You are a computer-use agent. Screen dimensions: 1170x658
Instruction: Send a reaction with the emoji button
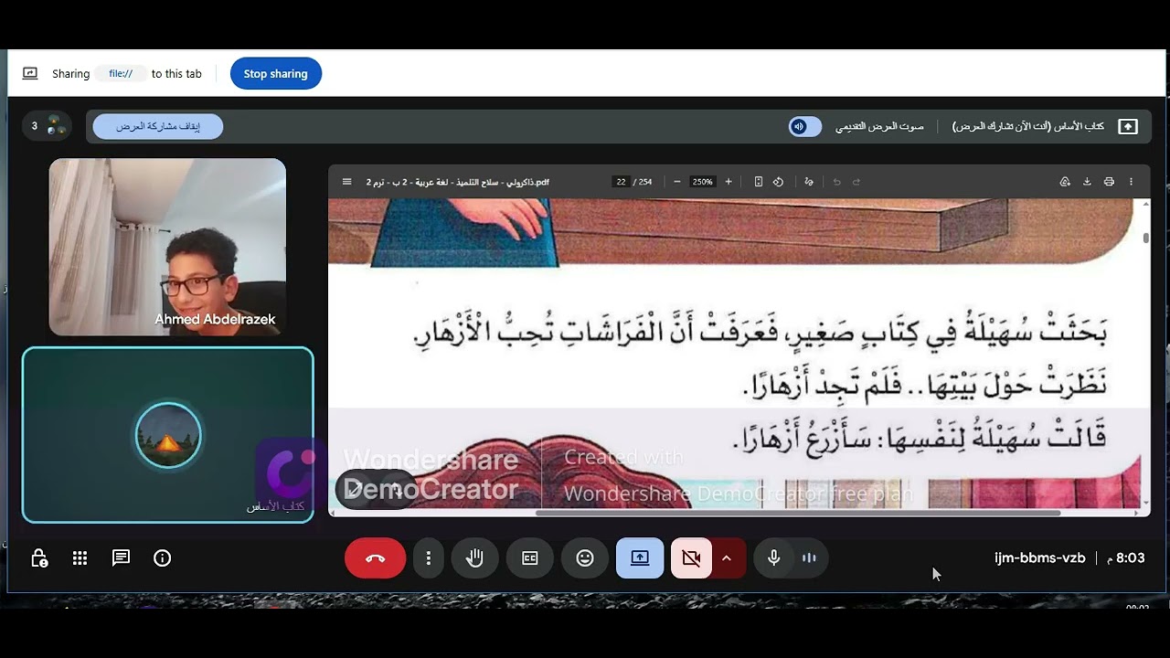point(585,558)
